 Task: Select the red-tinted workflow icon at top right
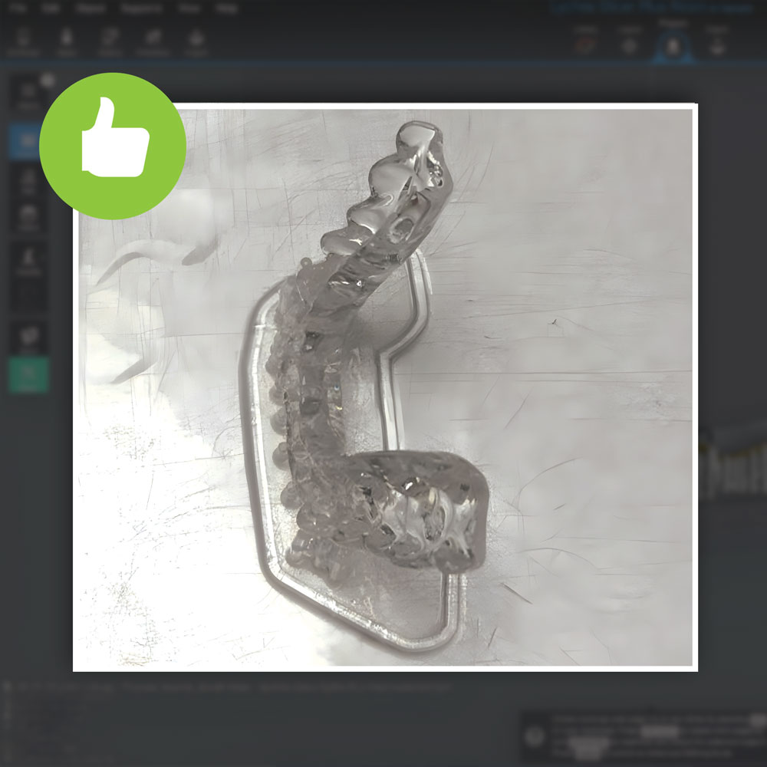tap(586, 43)
